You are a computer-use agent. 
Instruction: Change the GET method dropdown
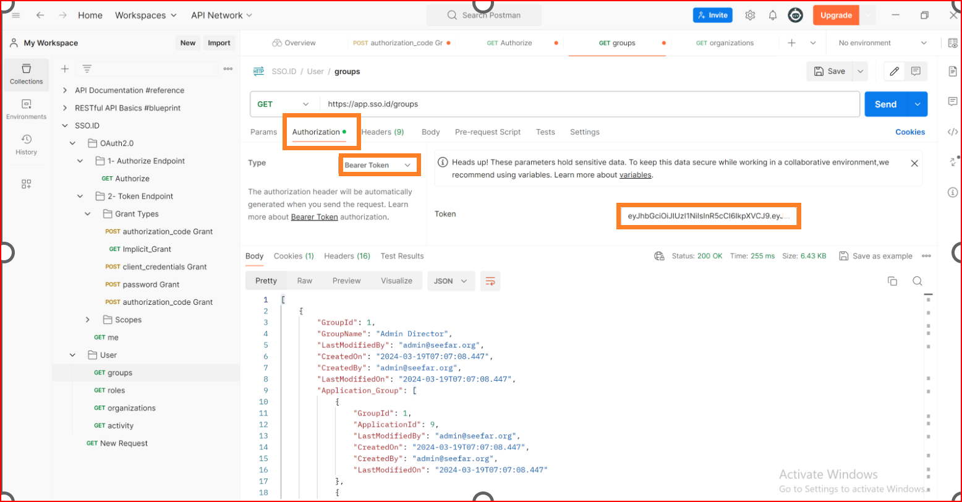284,104
